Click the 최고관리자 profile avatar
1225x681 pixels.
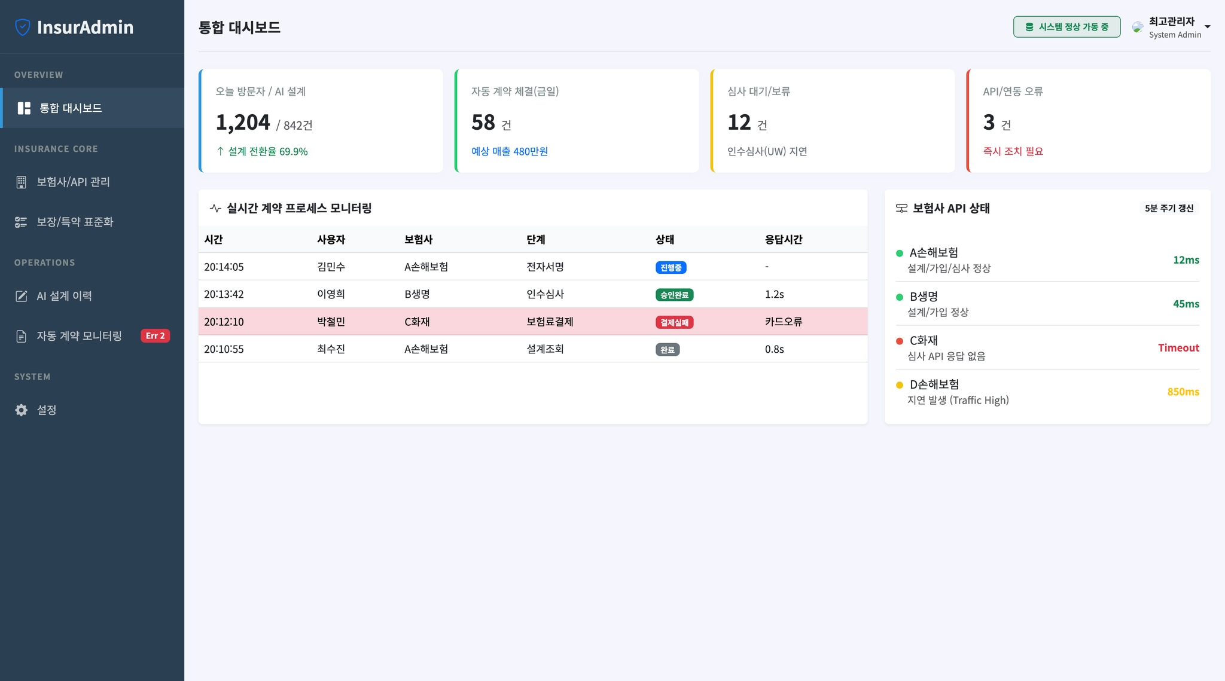(x=1137, y=27)
